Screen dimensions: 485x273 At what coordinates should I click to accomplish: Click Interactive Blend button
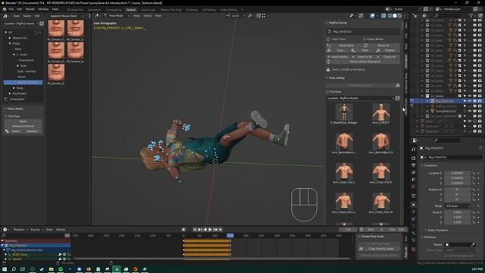23,126
